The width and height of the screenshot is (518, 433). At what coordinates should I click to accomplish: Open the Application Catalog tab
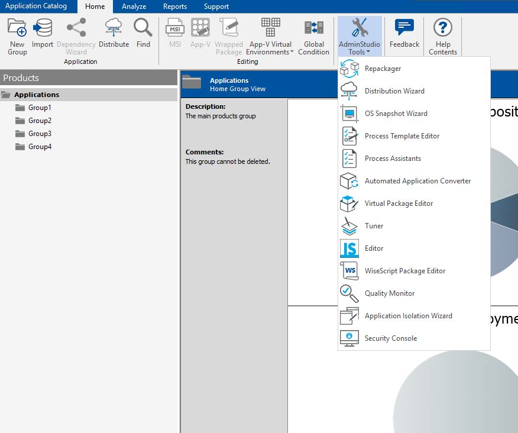click(36, 6)
